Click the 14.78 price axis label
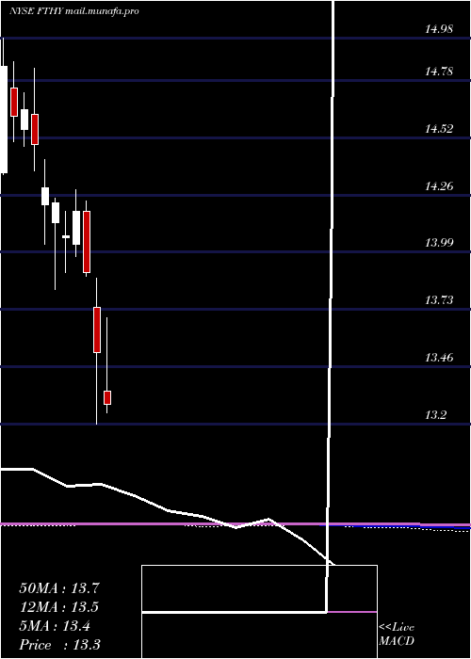471x659 pixels. [x=439, y=72]
